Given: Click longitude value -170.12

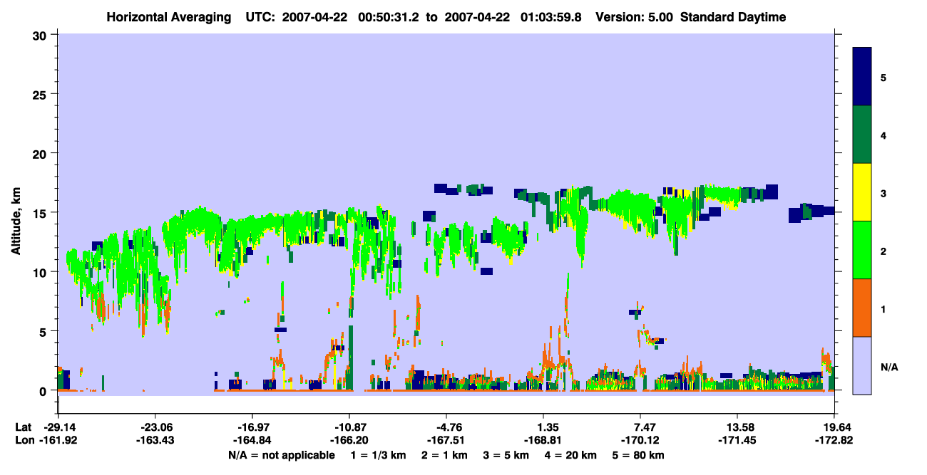Looking at the screenshot, I should pyautogui.click(x=641, y=440).
